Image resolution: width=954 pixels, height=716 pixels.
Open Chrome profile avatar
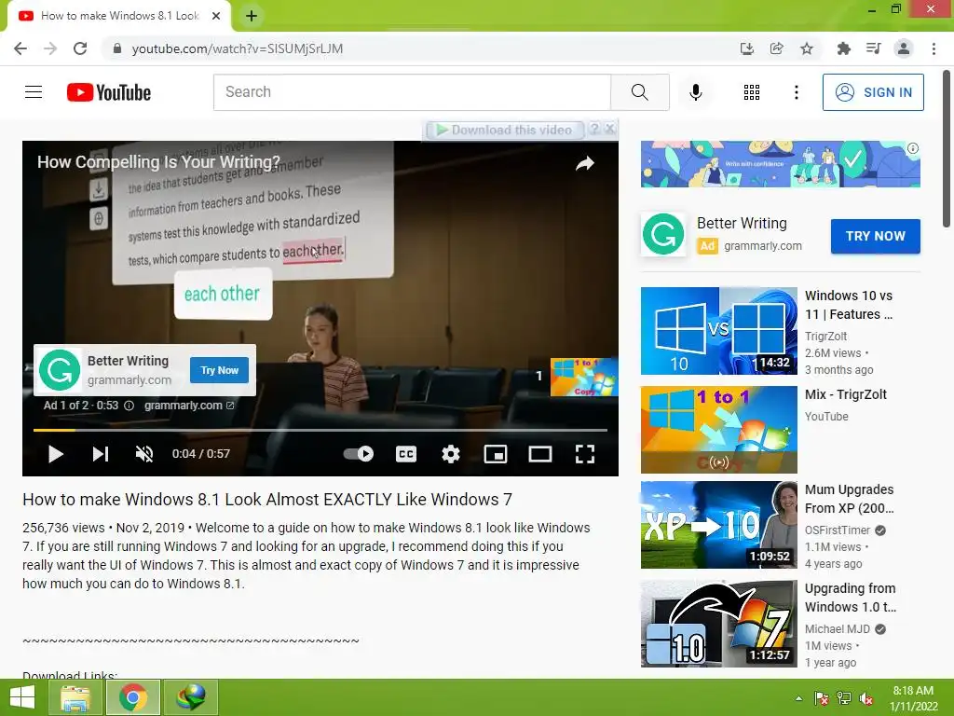pos(904,48)
